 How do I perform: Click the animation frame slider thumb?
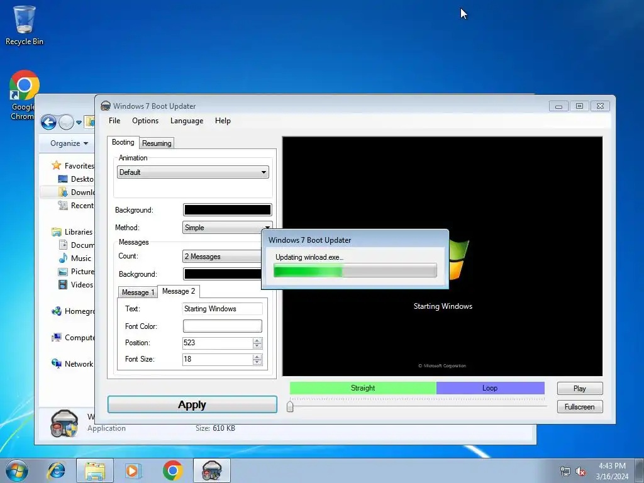pos(290,407)
